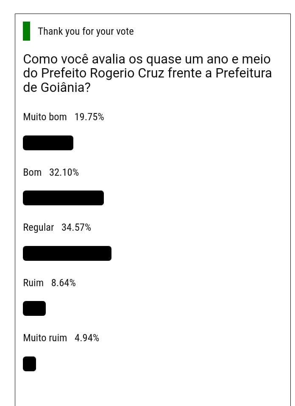Click the Muito ruim result bar

coord(29,364)
